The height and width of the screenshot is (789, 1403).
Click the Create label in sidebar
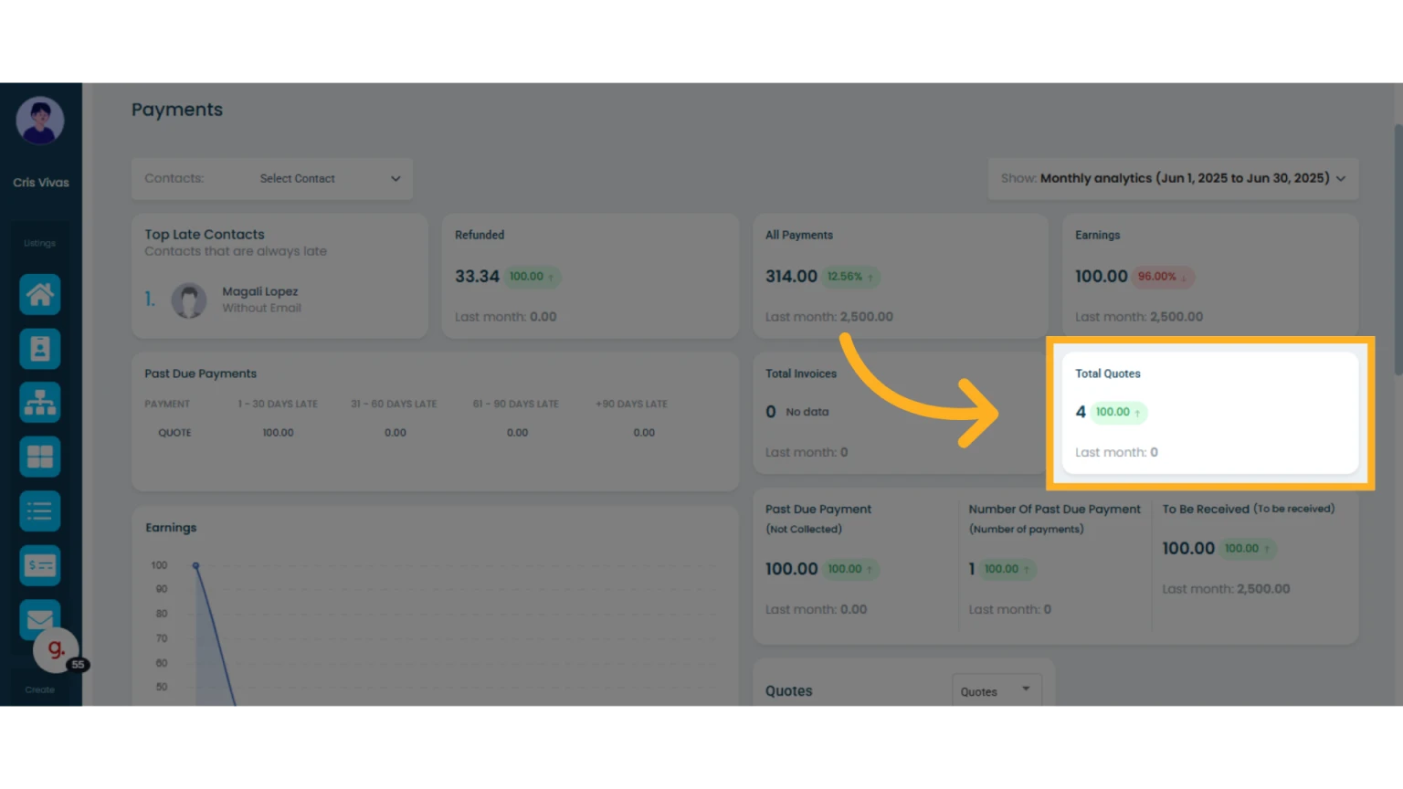(40, 690)
